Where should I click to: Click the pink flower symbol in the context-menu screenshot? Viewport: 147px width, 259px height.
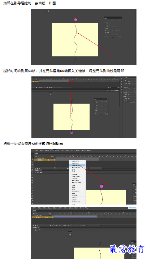point(102,186)
